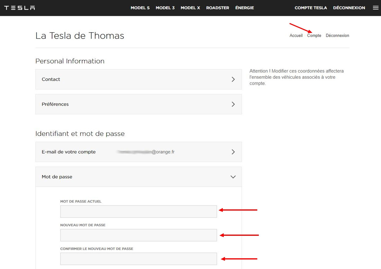The image size is (381, 269).
Task: Open the Model S menu item
Action: click(140, 8)
